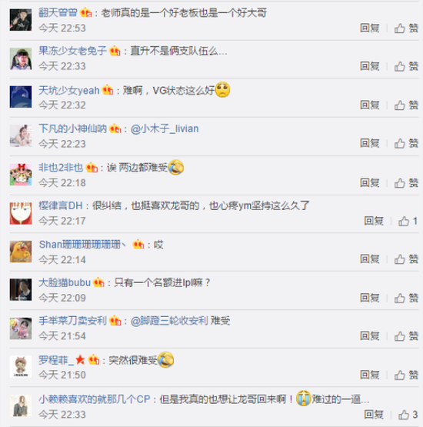The image size is (423, 427).
Task: Reply to 手举菜刀卖安利's comment
Action: tap(370, 336)
